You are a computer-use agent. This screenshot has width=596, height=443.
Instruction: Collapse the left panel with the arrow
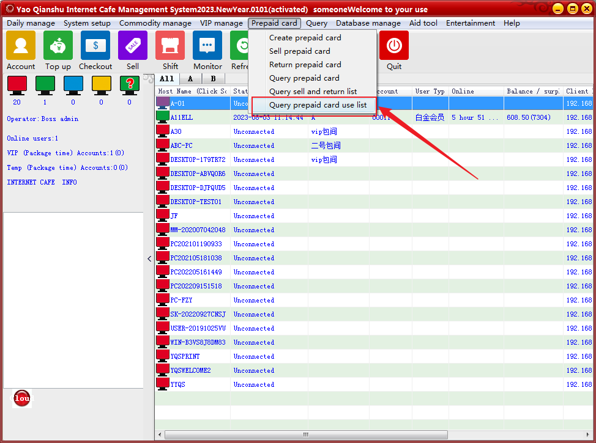[149, 258]
